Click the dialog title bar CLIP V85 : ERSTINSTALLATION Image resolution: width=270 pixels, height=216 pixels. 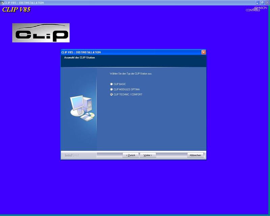[81, 52]
